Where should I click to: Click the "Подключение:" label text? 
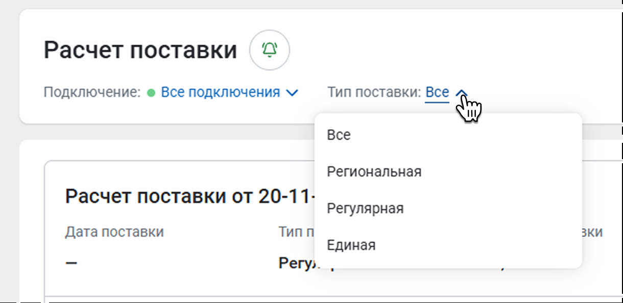91,92
